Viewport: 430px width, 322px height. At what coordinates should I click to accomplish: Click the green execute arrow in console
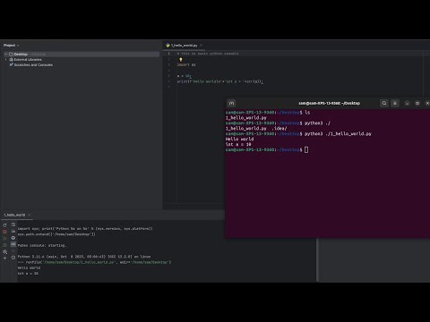click(x=4, y=238)
